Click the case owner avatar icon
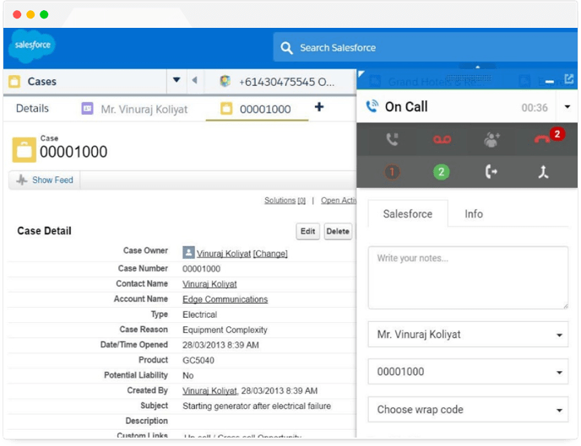The image size is (581, 446). point(188,253)
